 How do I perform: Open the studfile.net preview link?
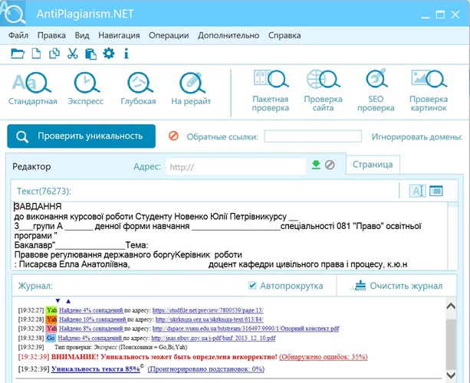(x=208, y=310)
